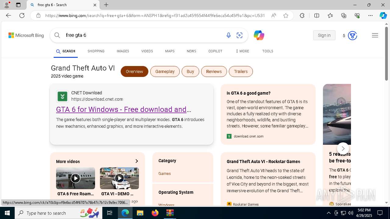Open File Explorer from taskbar
This screenshot has height=219, width=390.
click(140, 213)
